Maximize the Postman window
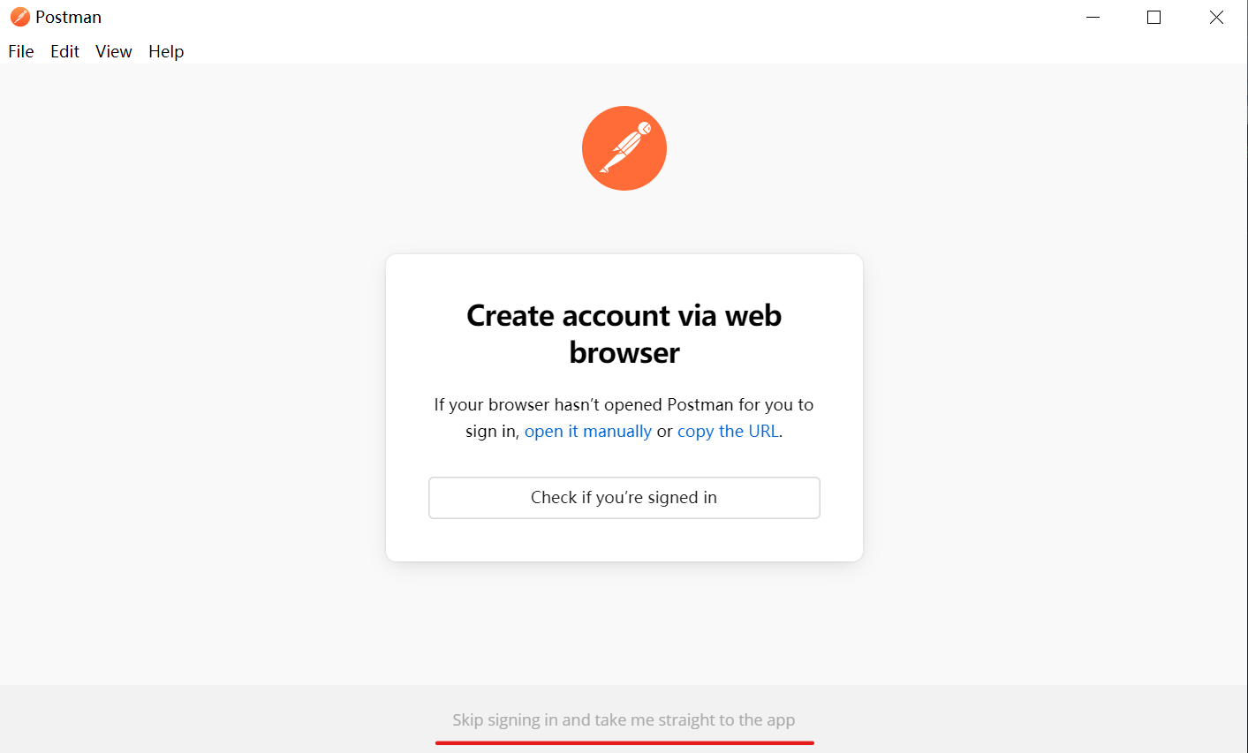 1153,17
